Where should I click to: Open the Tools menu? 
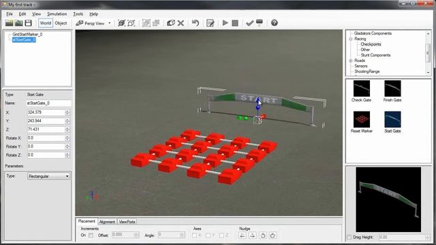pyautogui.click(x=78, y=14)
